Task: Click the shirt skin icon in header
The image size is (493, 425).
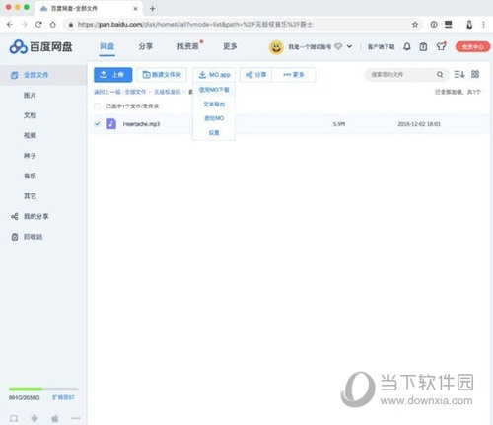Action: tap(441, 46)
